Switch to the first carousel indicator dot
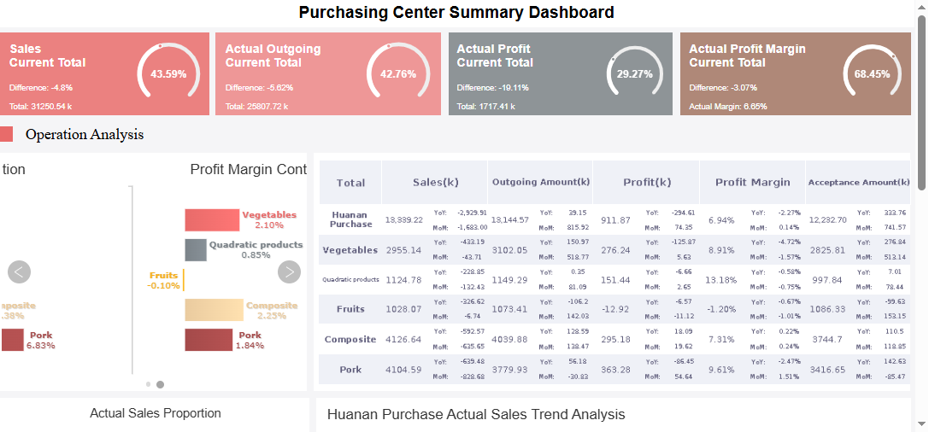The image size is (929, 432). point(148,384)
